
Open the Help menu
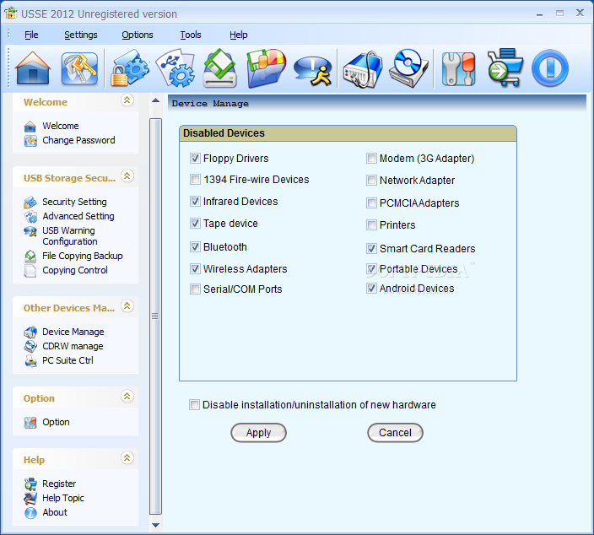pos(238,35)
